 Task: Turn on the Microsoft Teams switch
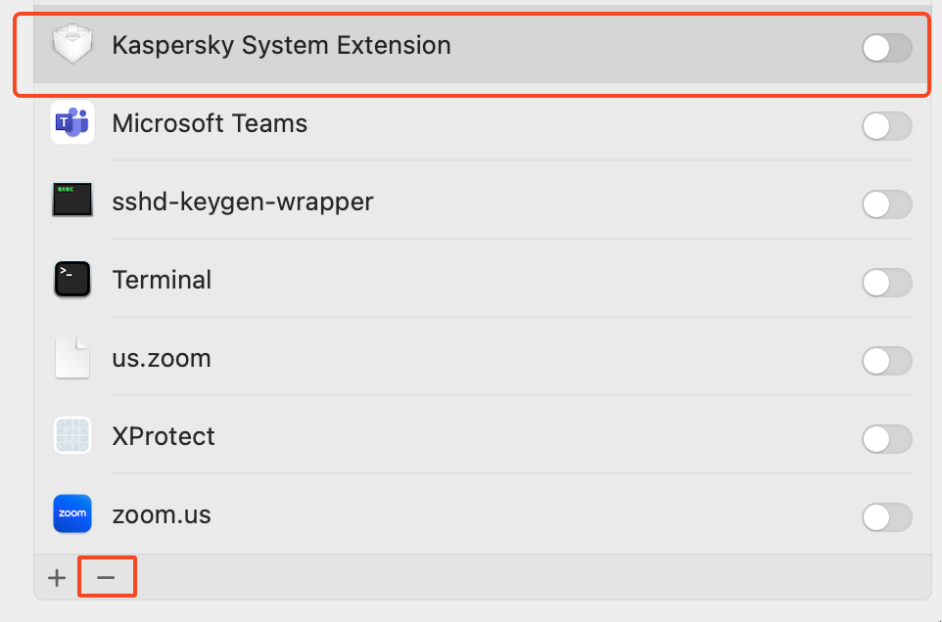pos(887,126)
